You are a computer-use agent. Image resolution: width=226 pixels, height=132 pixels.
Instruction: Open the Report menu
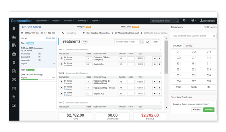click(96, 20)
